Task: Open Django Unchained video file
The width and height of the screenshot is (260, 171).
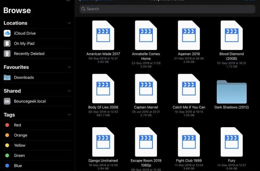Action: coord(103,142)
